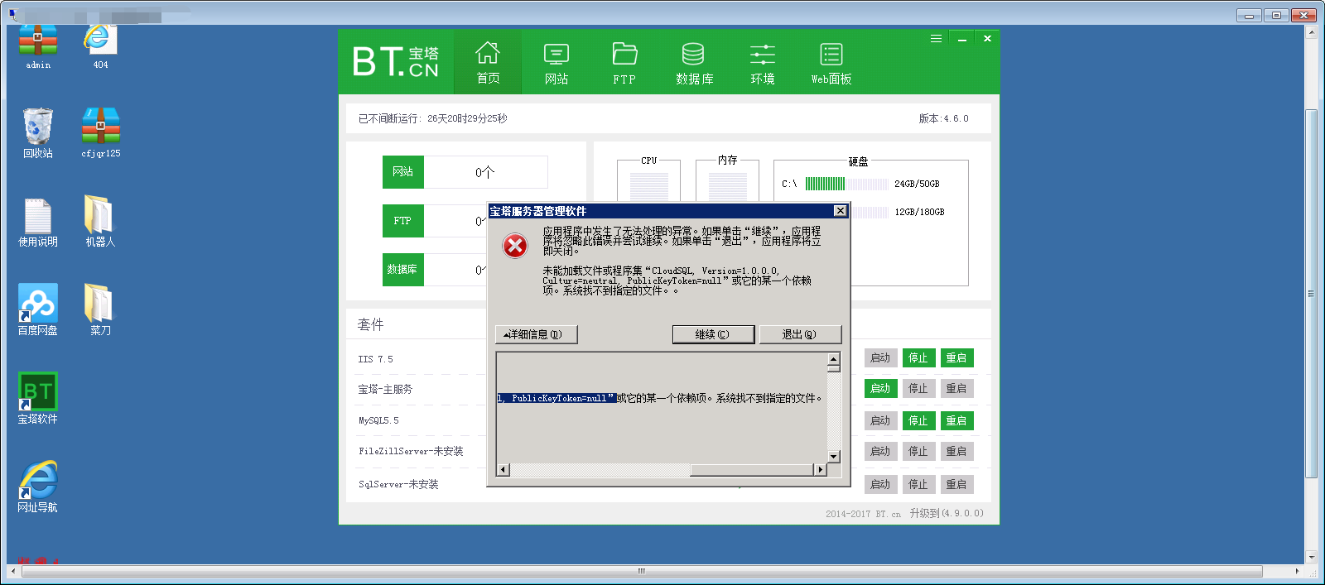Select the 宝塔软件 shortcut icon
Viewport: 1325px width, 585px height.
coord(38,399)
